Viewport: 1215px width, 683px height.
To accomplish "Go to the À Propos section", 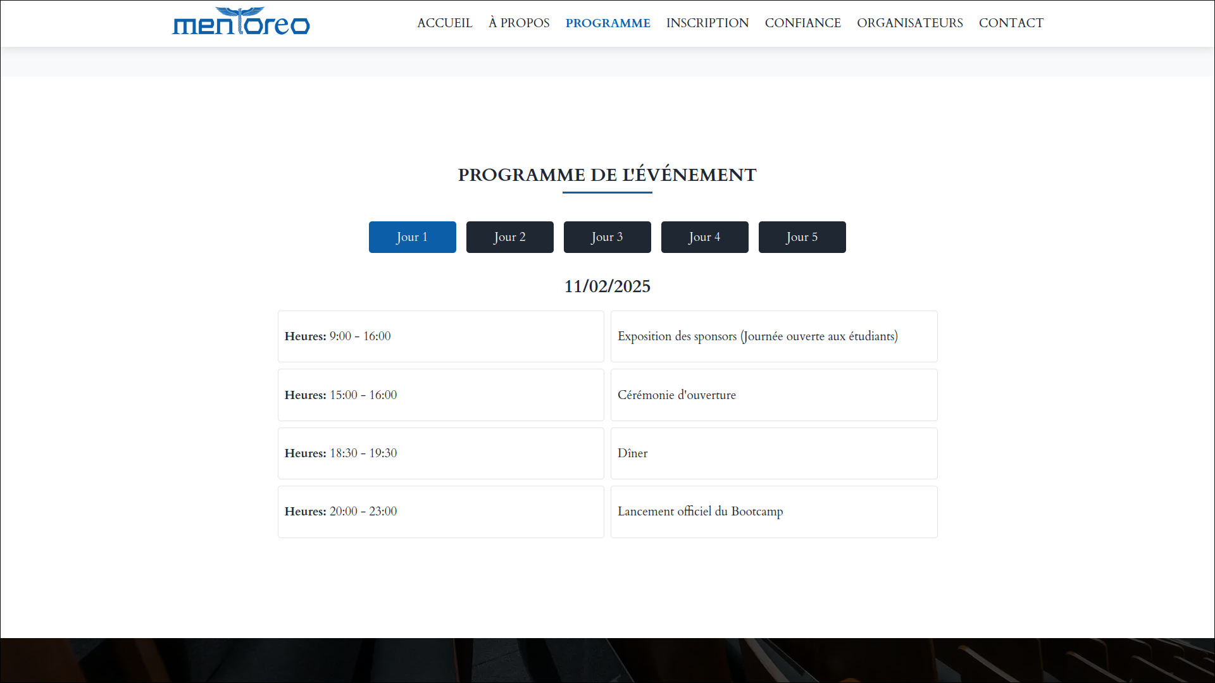I will [519, 23].
